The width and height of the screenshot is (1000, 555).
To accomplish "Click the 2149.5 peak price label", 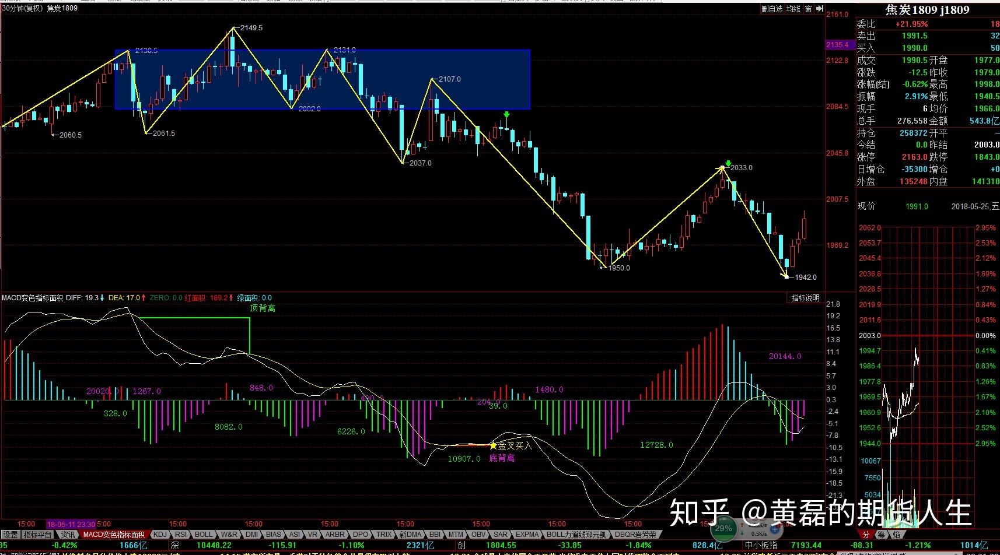I will (251, 27).
